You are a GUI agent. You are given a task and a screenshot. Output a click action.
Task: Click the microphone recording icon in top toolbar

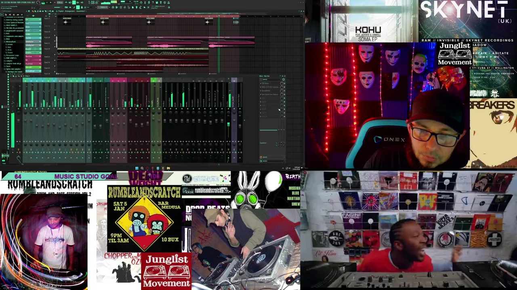(149, 2)
